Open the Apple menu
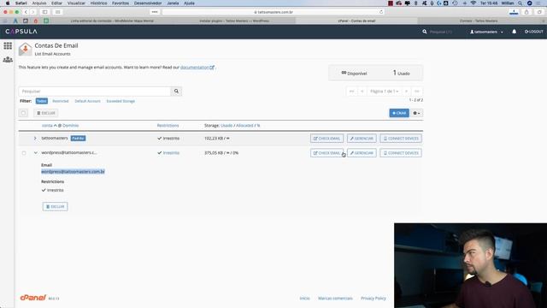547x308 pixels. point(8,3)
